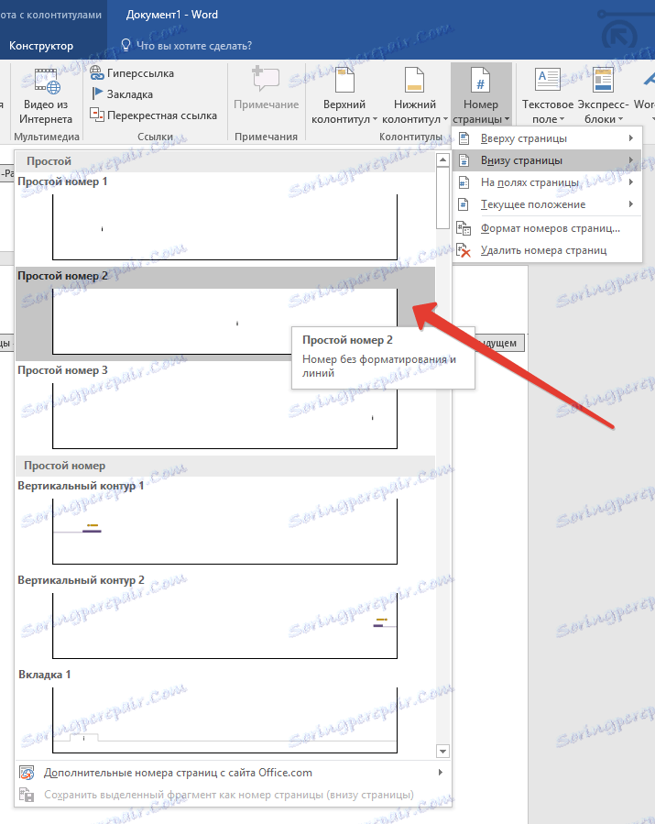
Task: Click the Вверху страницы menu icon
Action: [464, 138]
